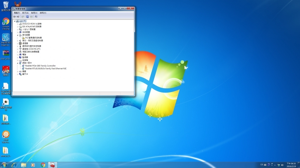
Task: Click the network tray icon
Action: click(279, 165)
